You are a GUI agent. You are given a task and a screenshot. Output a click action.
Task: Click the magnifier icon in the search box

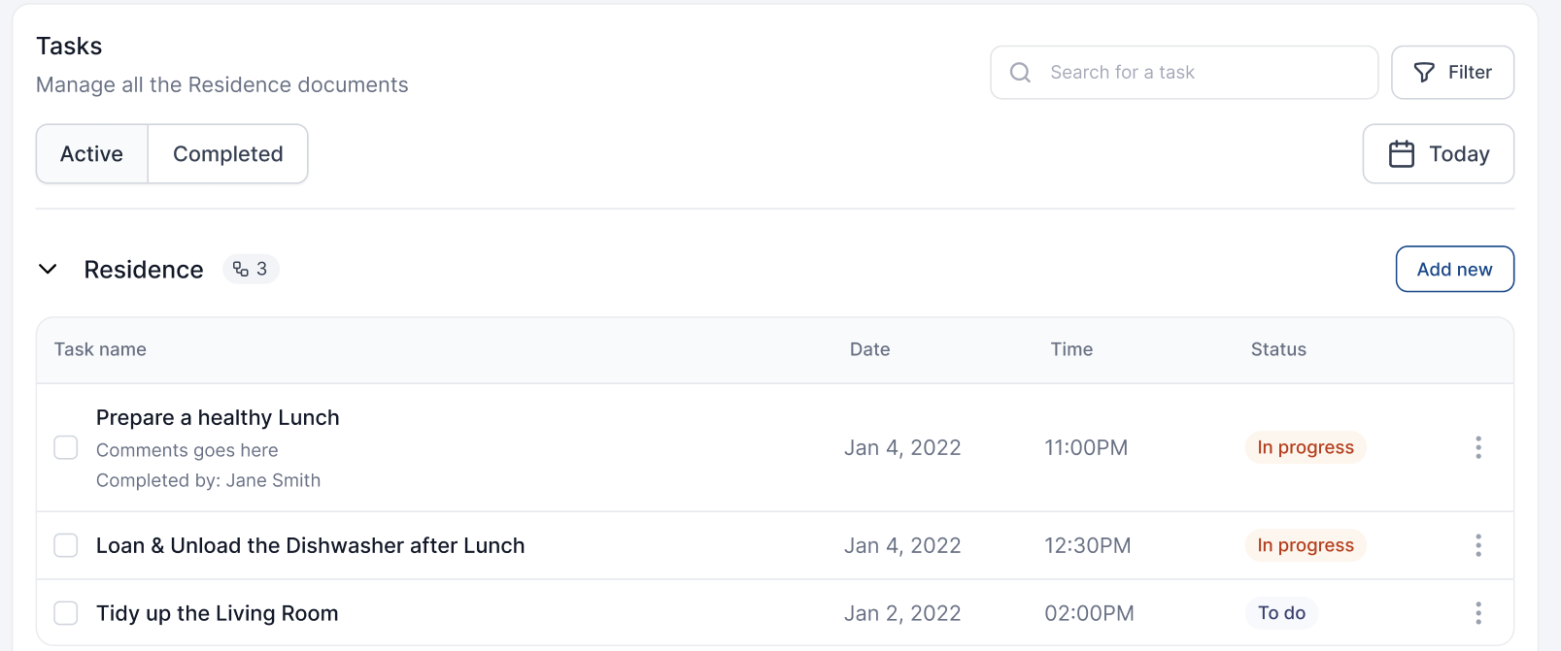(x=1020, y=73)
